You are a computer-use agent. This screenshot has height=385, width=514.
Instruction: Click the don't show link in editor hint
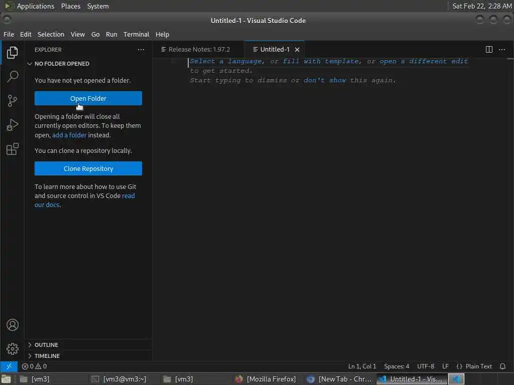click(325, 80)
